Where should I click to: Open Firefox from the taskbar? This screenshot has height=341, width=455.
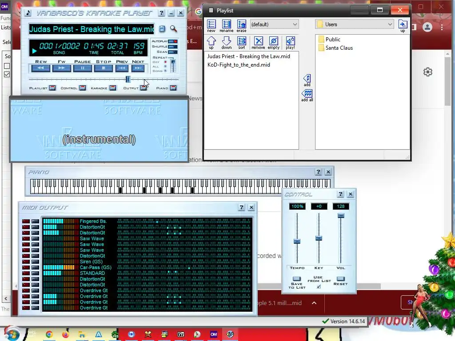[66, 335]
